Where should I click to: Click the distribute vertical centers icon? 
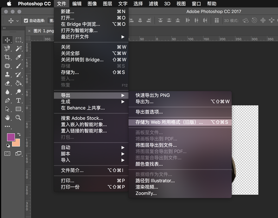[169, 20]
